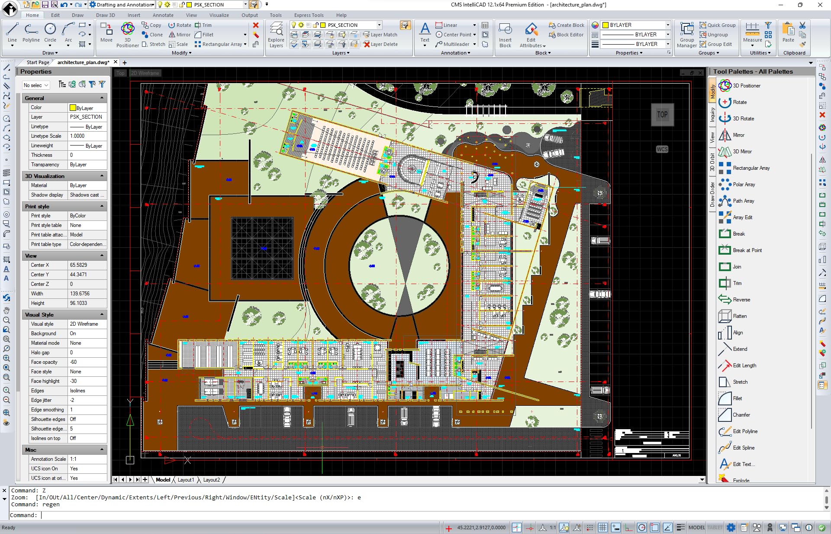831x534 pixels.
Task: Click the Layer Match icon
Action: click(x=380, y=35)
